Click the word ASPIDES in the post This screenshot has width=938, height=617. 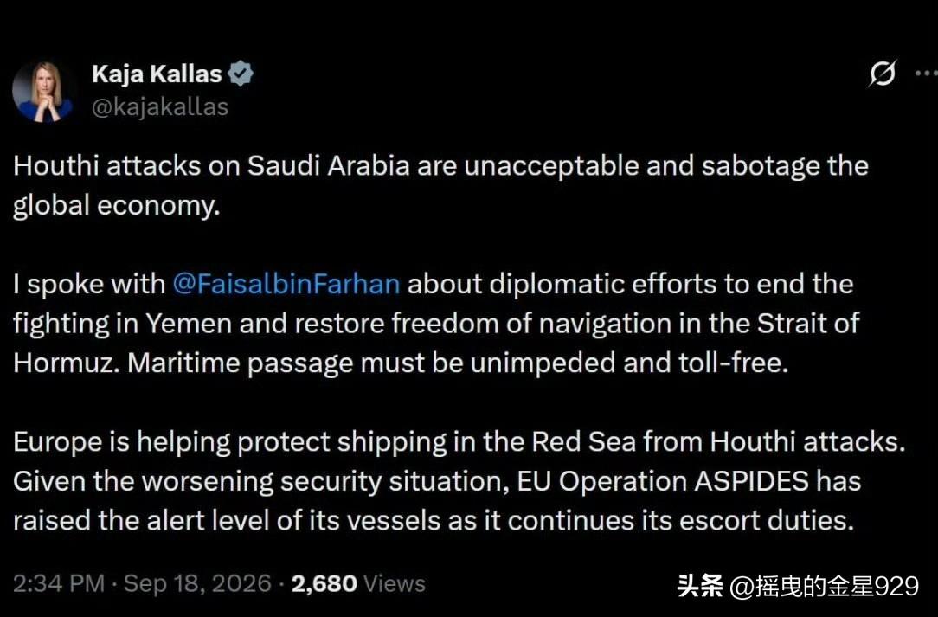(751, 481)
